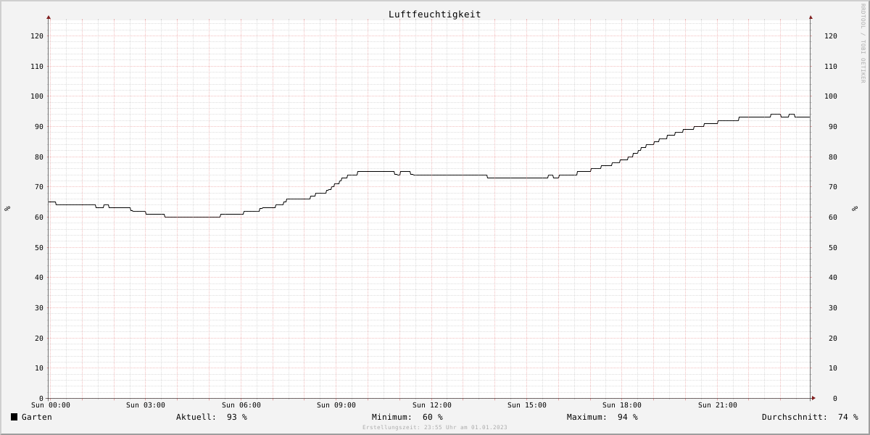
Task: Click the 110 label on the right axis
Action: pos(831,67)
